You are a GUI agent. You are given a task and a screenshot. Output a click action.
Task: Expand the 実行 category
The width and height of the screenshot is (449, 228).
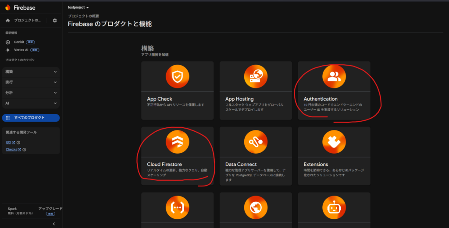[31, 82]
